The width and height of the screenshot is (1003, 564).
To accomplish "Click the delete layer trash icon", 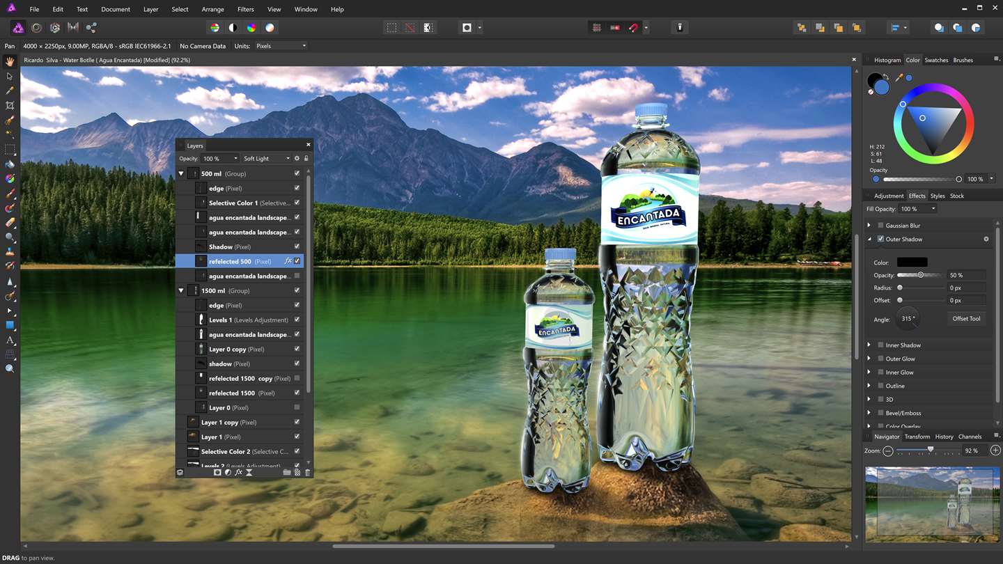I will point(307,472).
